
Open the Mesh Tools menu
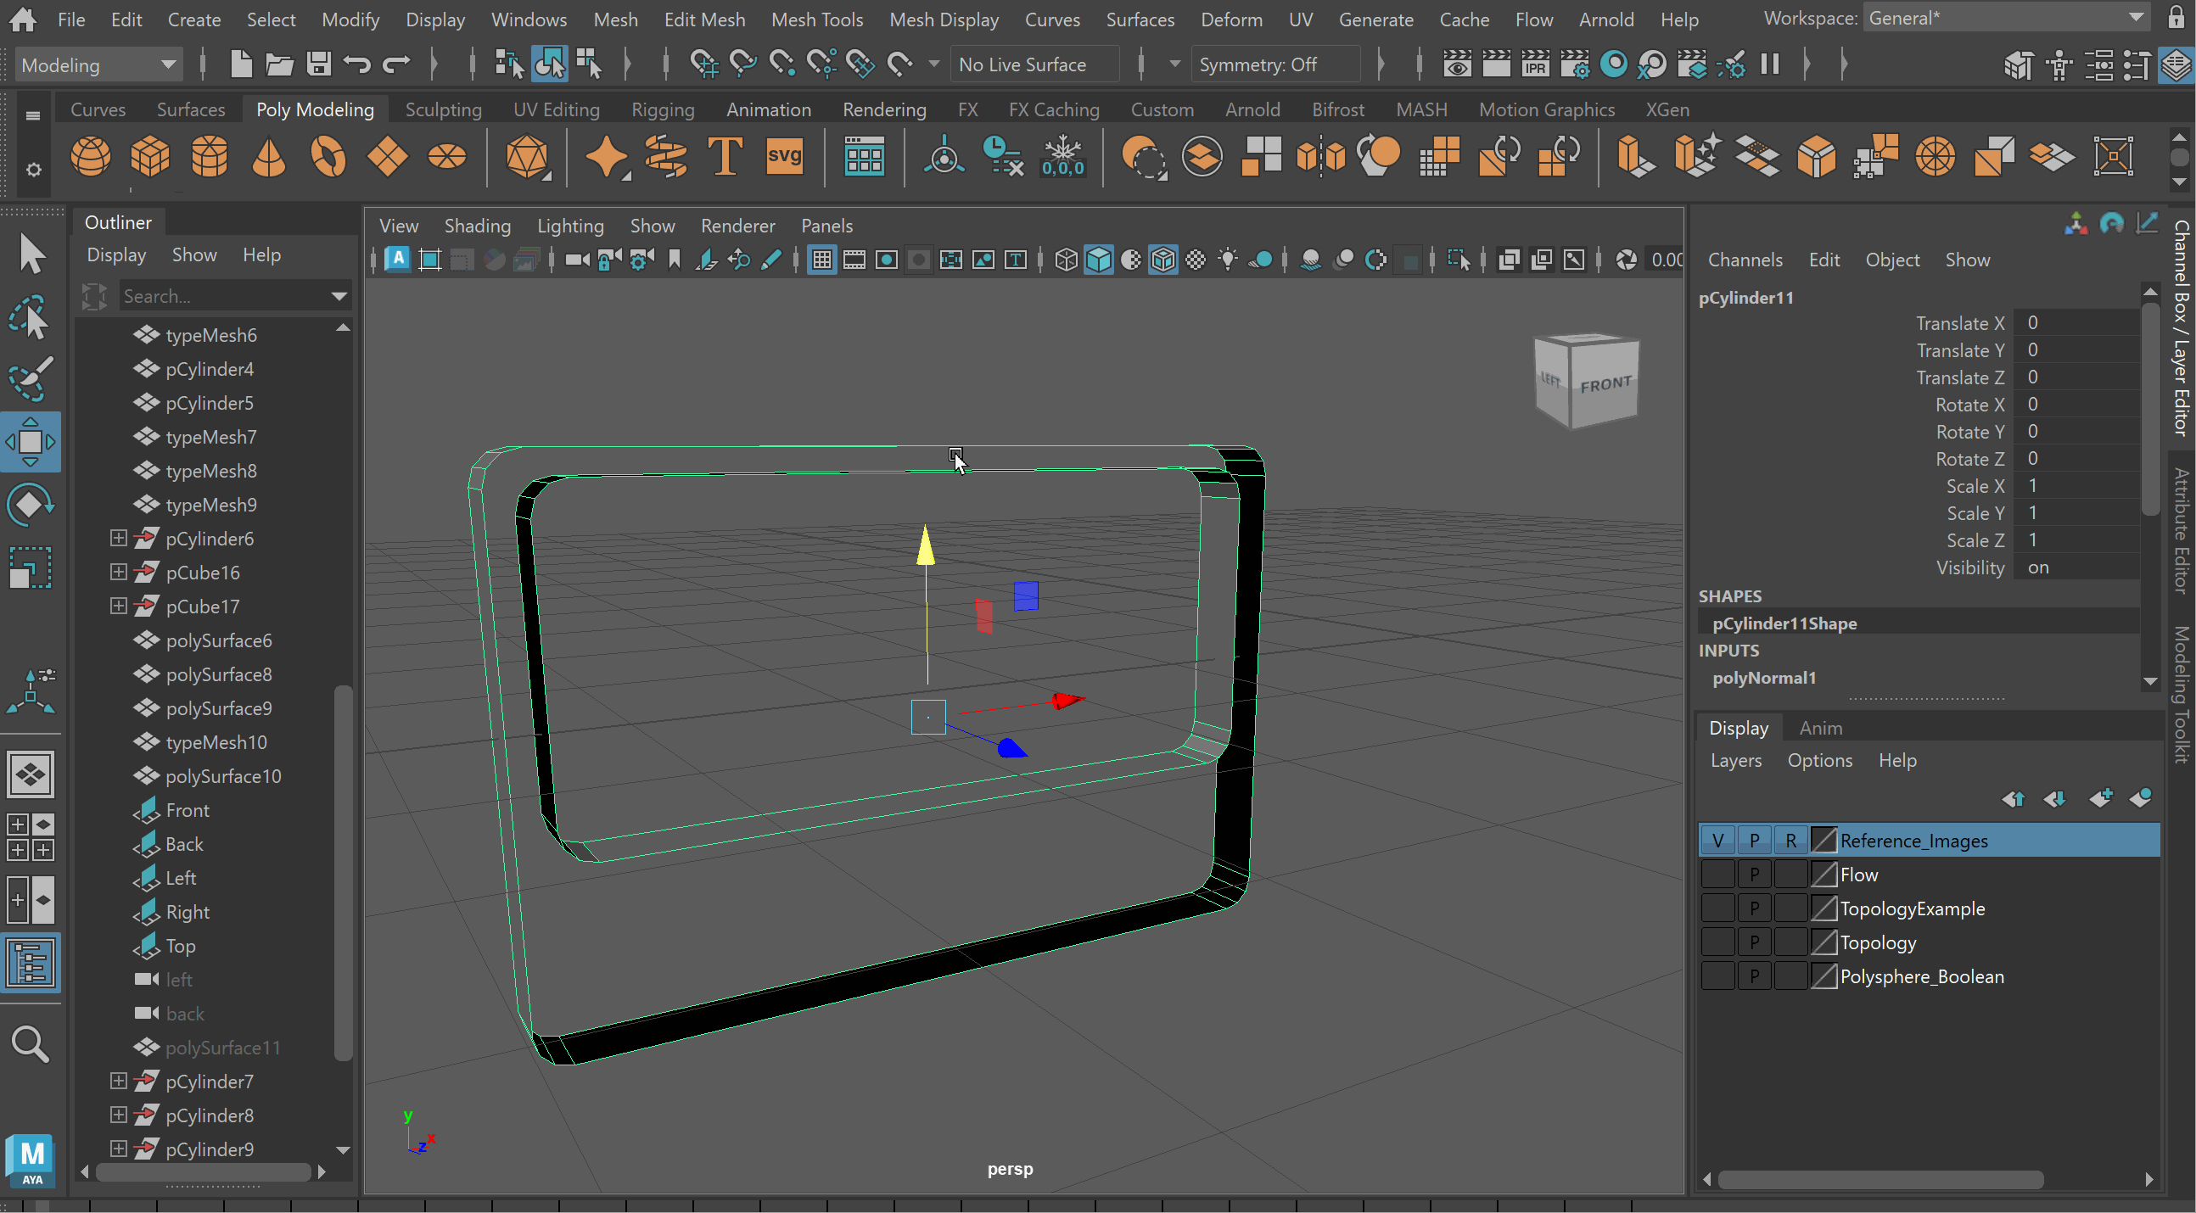point(815,19)
